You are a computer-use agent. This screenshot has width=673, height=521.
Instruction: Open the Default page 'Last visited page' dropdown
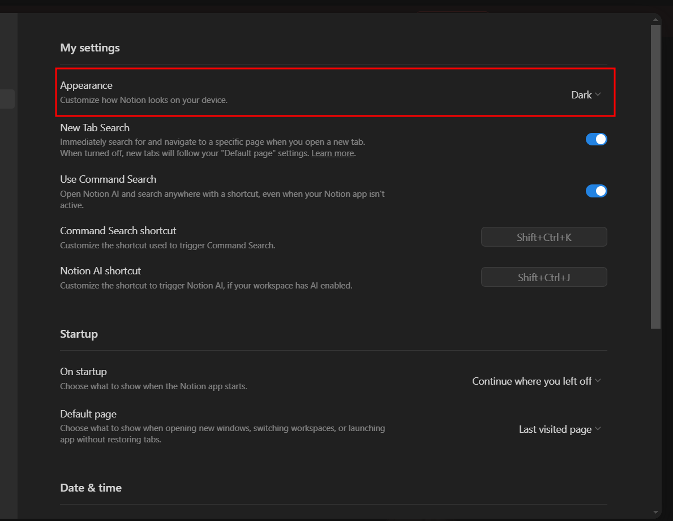(x=560, y=429)
